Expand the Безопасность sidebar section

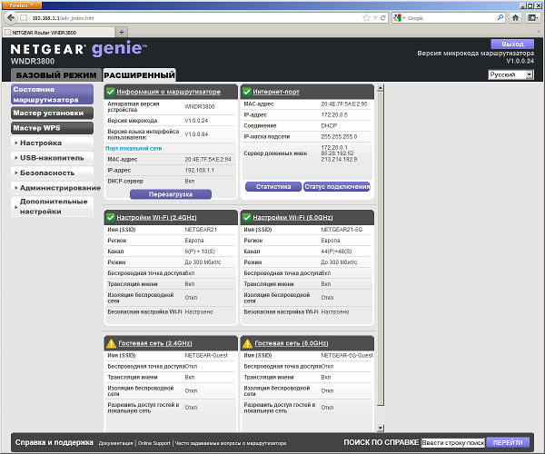coord(53,172)
